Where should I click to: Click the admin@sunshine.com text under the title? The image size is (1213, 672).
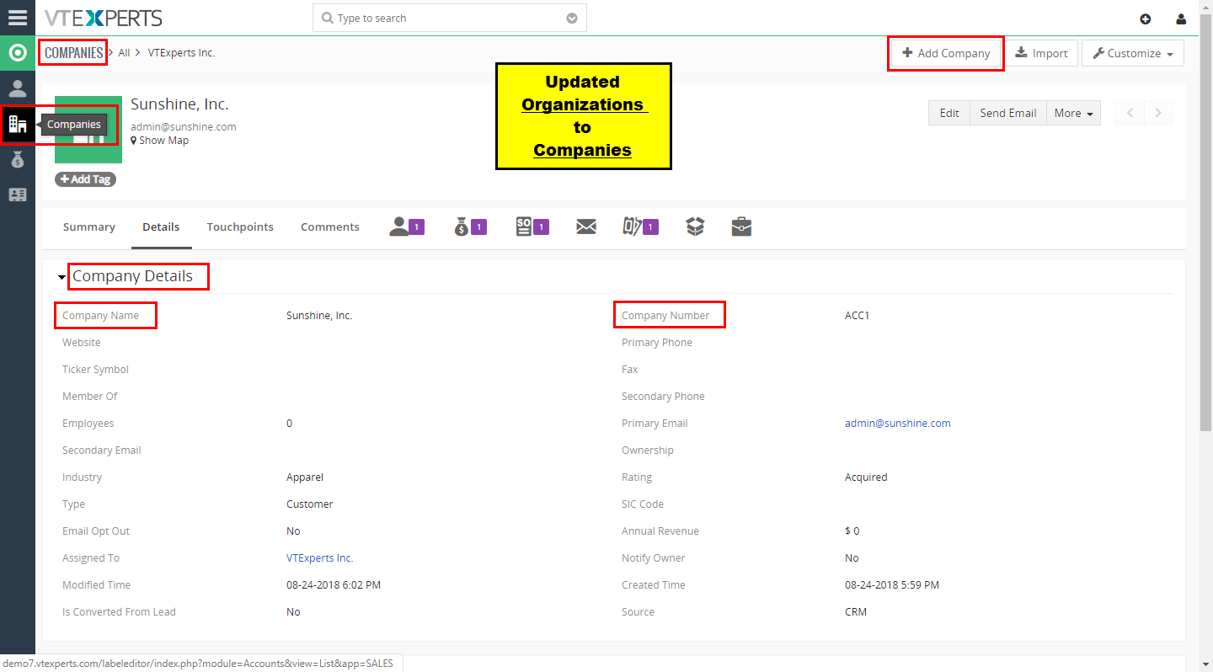click(184, 126)
